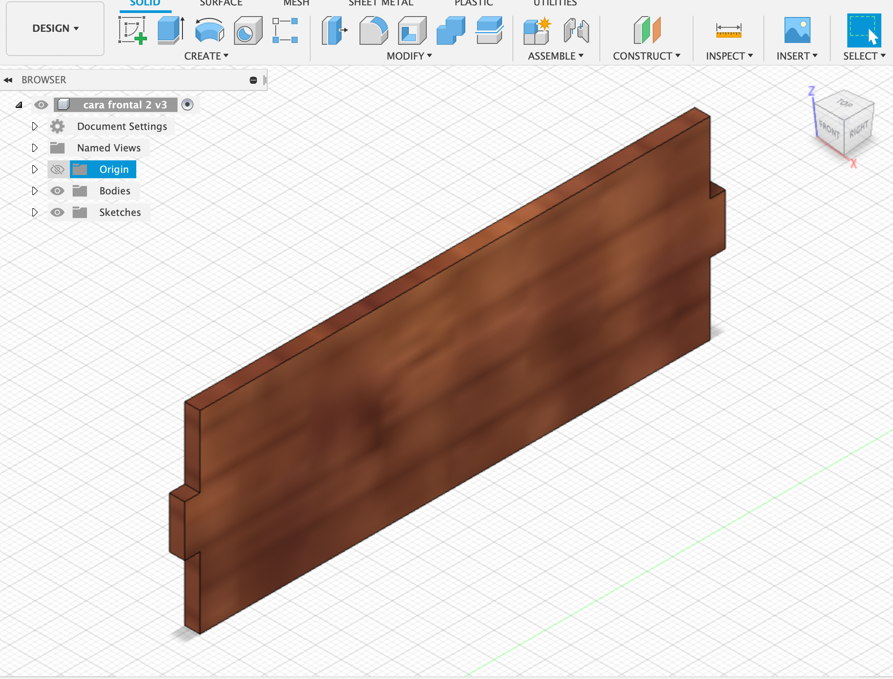Click the Offset Face tool icon
893x679 pixels.
pos(490,30)
